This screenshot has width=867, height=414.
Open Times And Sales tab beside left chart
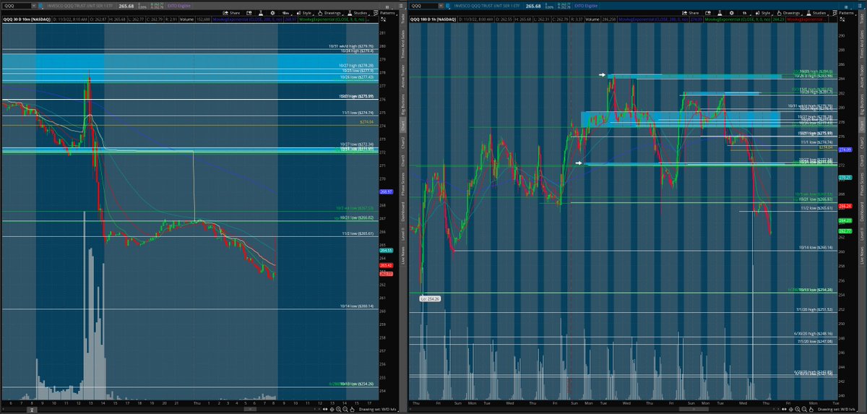[x=403, y=45]
